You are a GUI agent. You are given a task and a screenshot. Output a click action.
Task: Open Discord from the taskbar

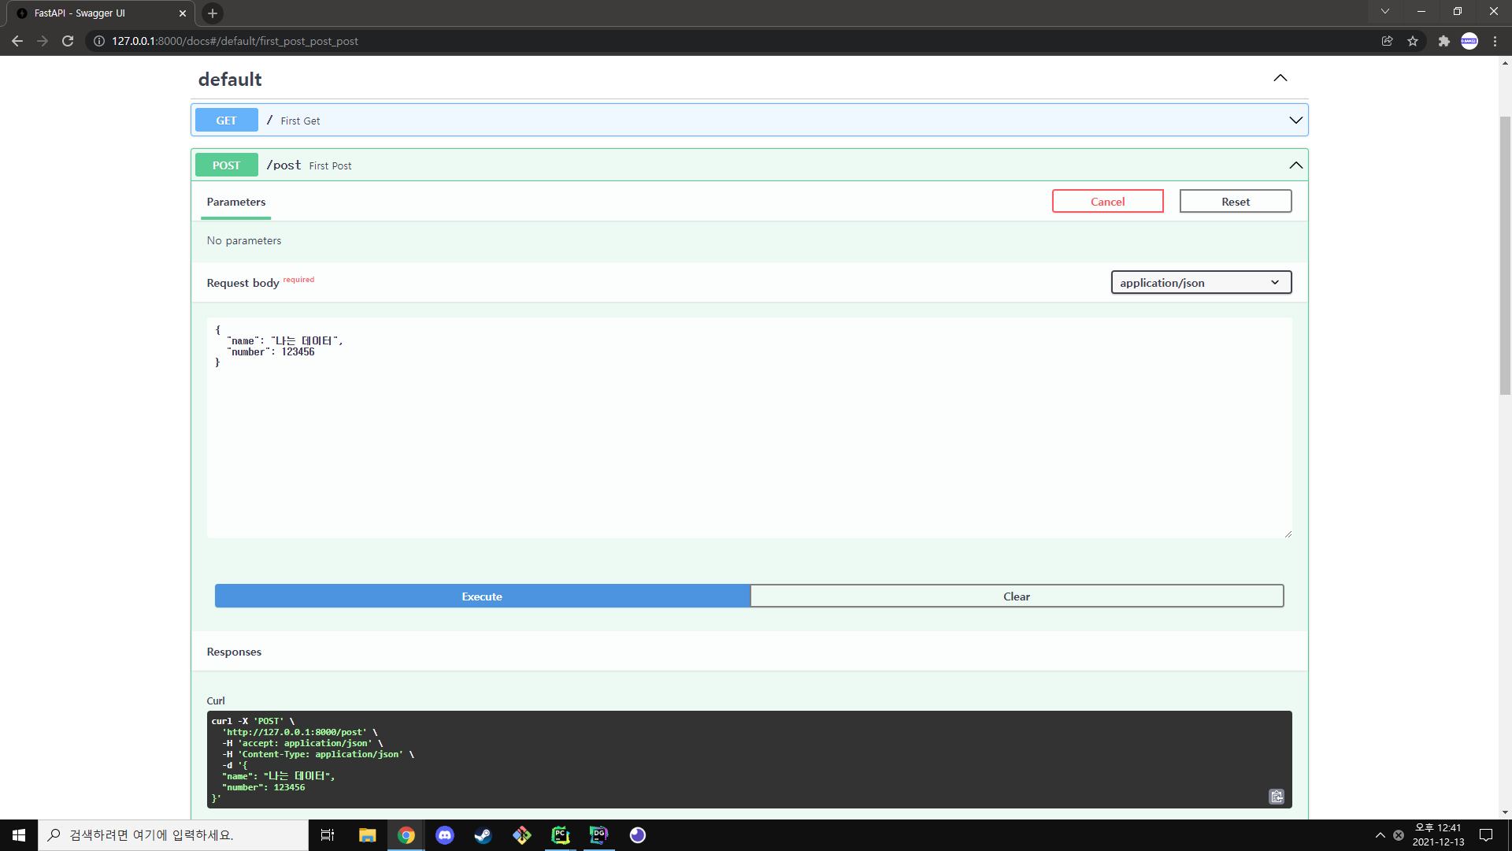pyautogui.click(x=445, y=835)
